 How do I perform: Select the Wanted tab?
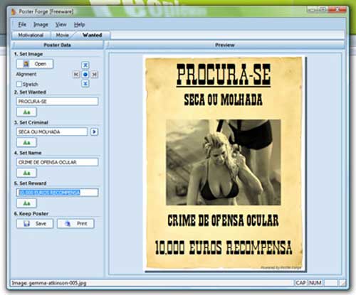tap(93, 35)
